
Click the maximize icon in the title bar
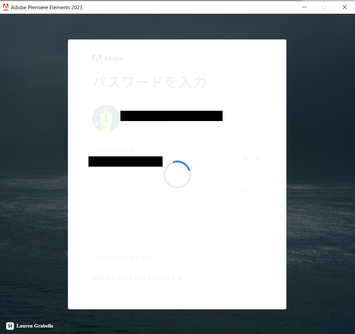point(324,7)
